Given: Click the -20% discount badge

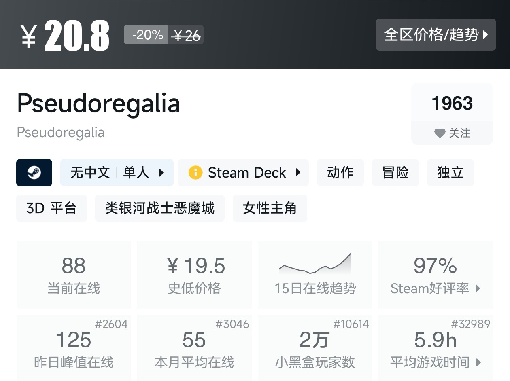Looking at the screenshot, I should pyautogui.click(x=146, y=35).
